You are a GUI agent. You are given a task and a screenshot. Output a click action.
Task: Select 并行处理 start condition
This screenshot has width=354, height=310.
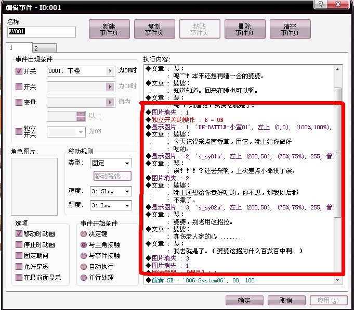point(84,278)
